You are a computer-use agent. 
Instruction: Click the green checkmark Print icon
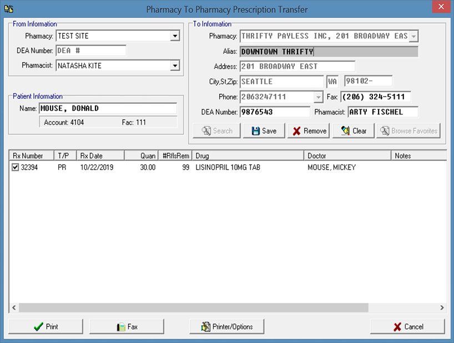(x=38, y=327)
